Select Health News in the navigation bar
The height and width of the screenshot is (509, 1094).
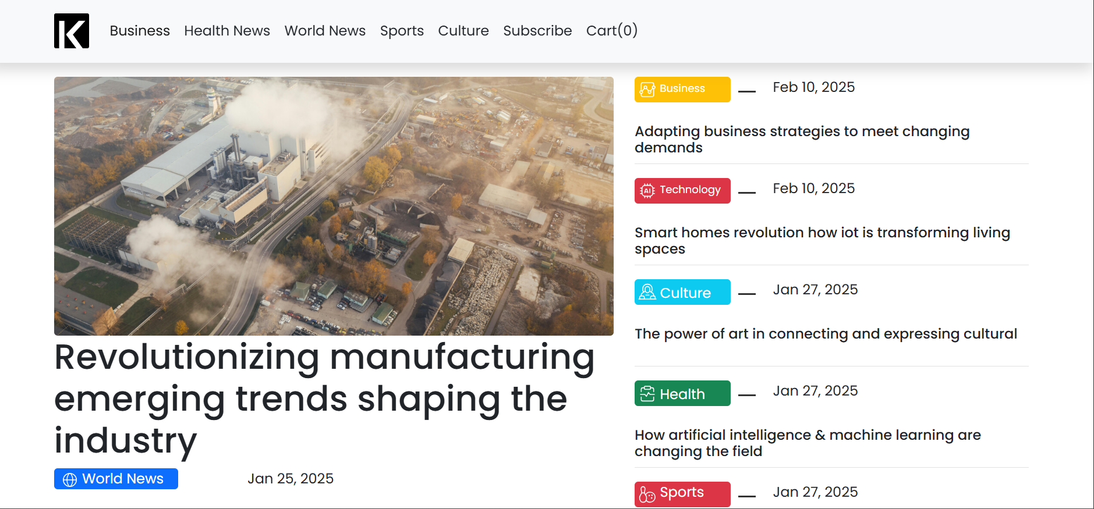pos(227,31)
